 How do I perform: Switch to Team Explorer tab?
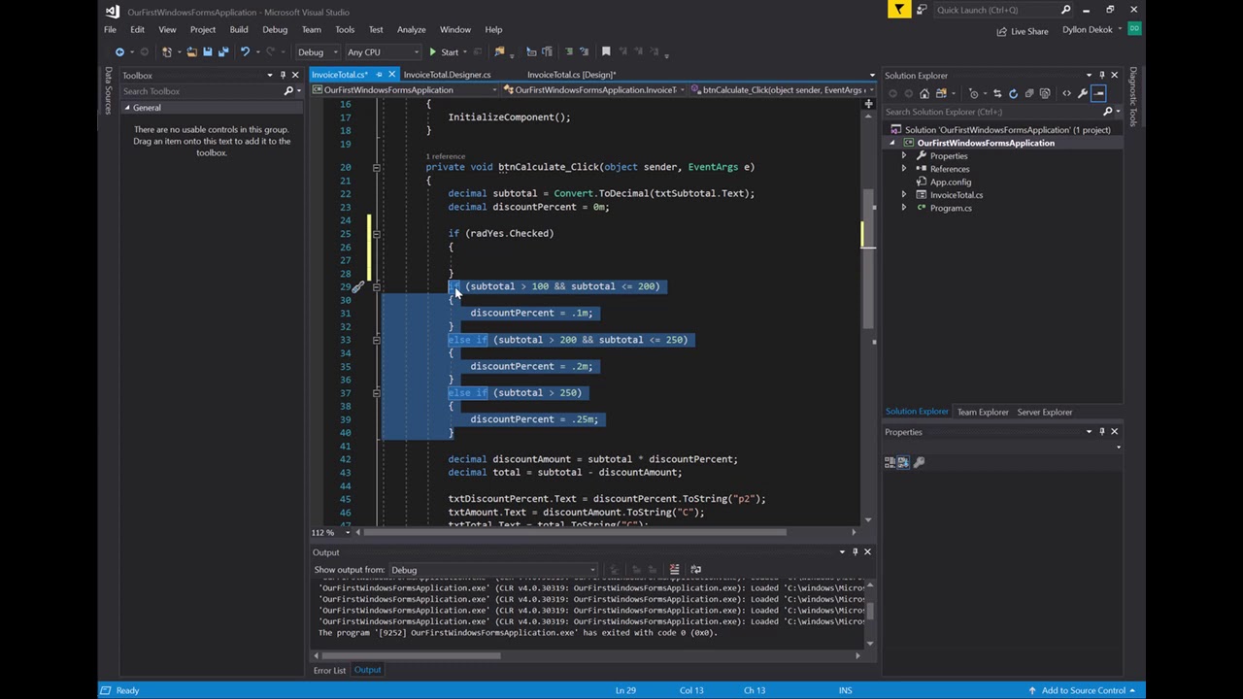(983, 413)
